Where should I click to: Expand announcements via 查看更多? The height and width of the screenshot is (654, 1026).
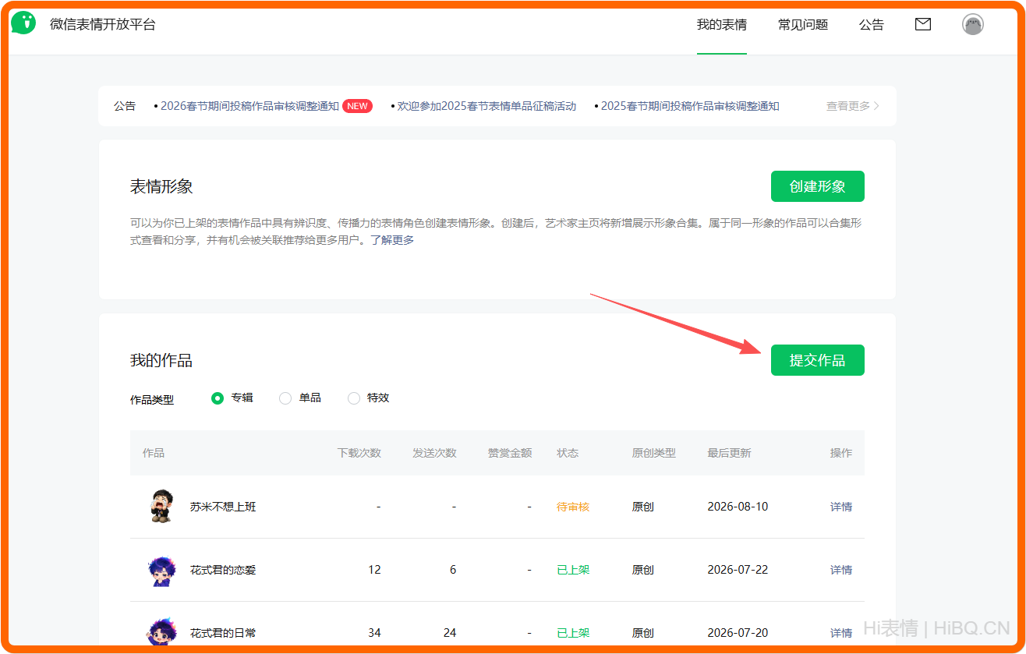(853, 106)
